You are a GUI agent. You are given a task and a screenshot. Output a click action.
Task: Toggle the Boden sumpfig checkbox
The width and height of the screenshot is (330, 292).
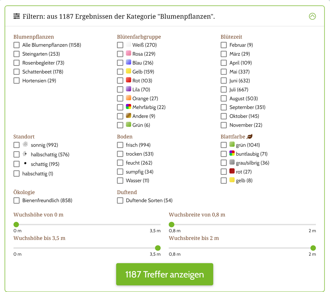[120, 171]
